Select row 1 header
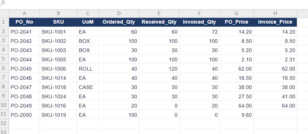Image resolution: width=308 pixels, height=134 pixels. coord(4,22)
